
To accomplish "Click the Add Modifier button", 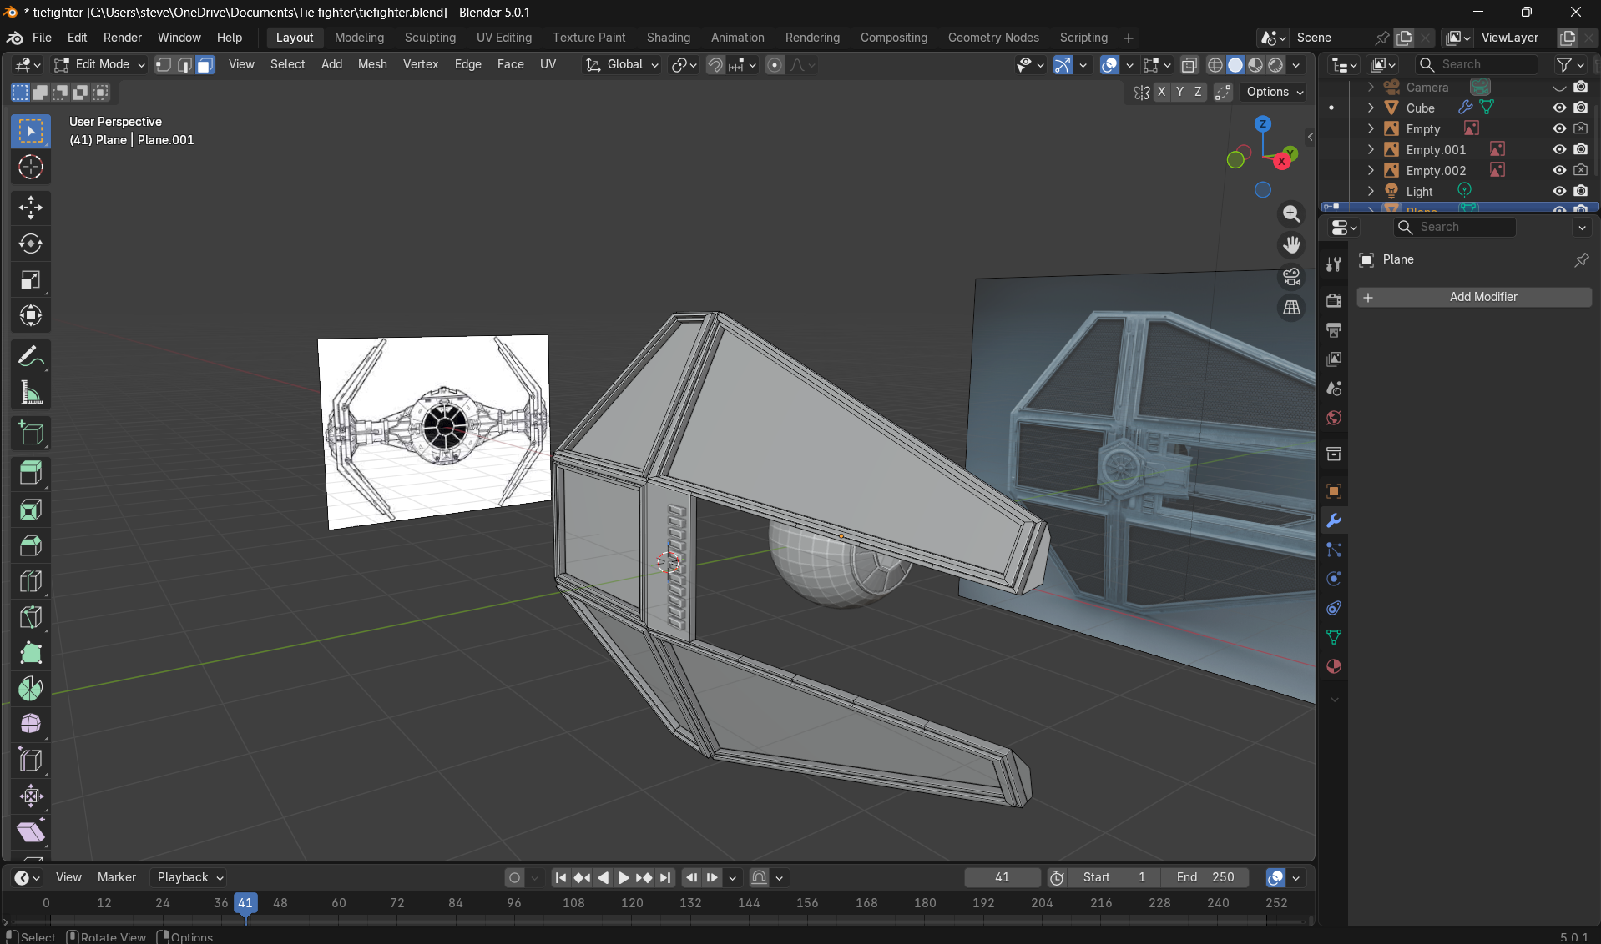I will coord(1474,297).
